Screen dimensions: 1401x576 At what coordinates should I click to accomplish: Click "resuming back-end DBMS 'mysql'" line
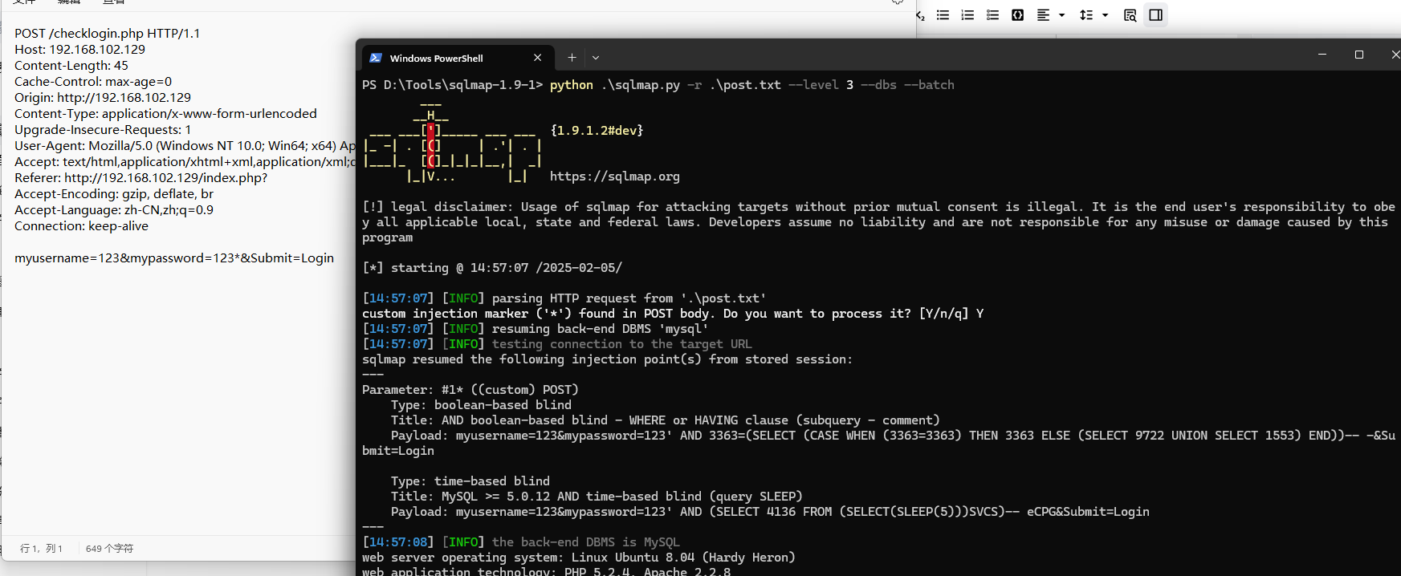pos(536,329)
